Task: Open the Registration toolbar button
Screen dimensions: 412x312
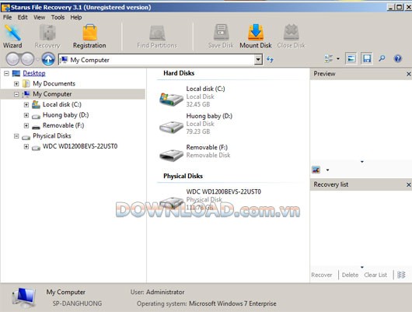Action: coord(89,37)
